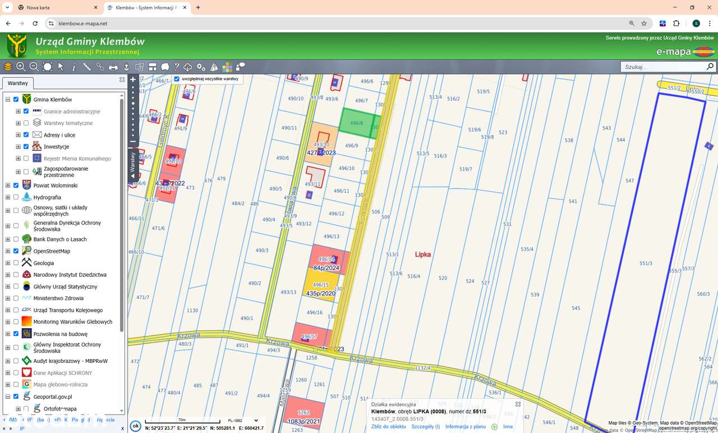Open the colored grid palette tool
Image resolution: width=718 pixels, height=433 pixels.
click(227, 67)
